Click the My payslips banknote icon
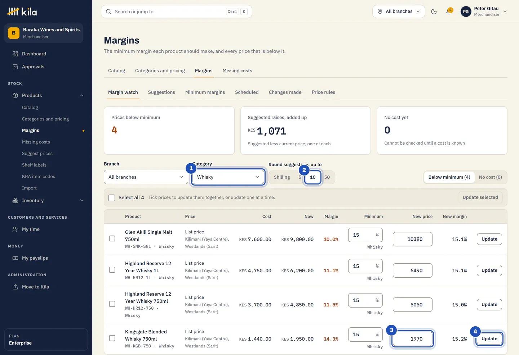This screenshot has width=519, height=355. [15, 258]
